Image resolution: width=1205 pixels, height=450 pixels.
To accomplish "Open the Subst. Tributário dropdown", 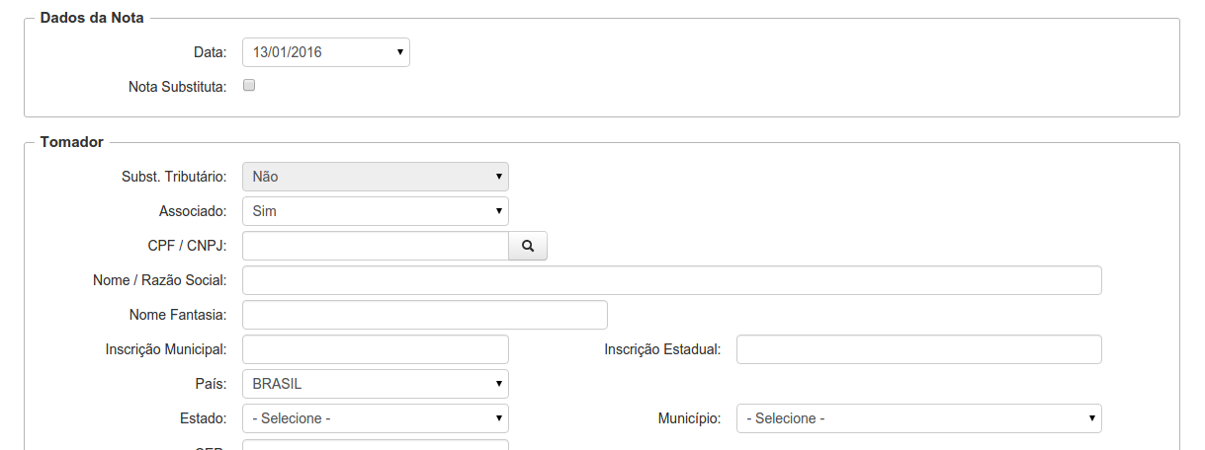I will (x=375, y=177).
